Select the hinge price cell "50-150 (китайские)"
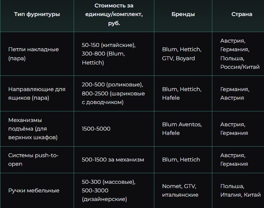264x208 pixels. [108, 54]
